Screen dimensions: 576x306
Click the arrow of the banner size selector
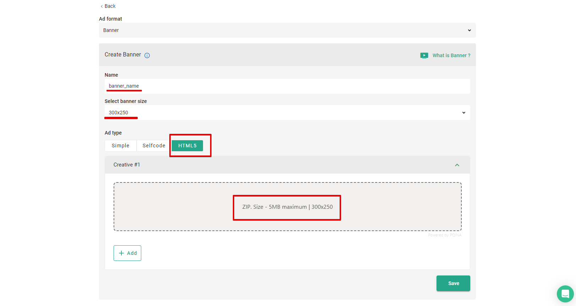(463, 113)
